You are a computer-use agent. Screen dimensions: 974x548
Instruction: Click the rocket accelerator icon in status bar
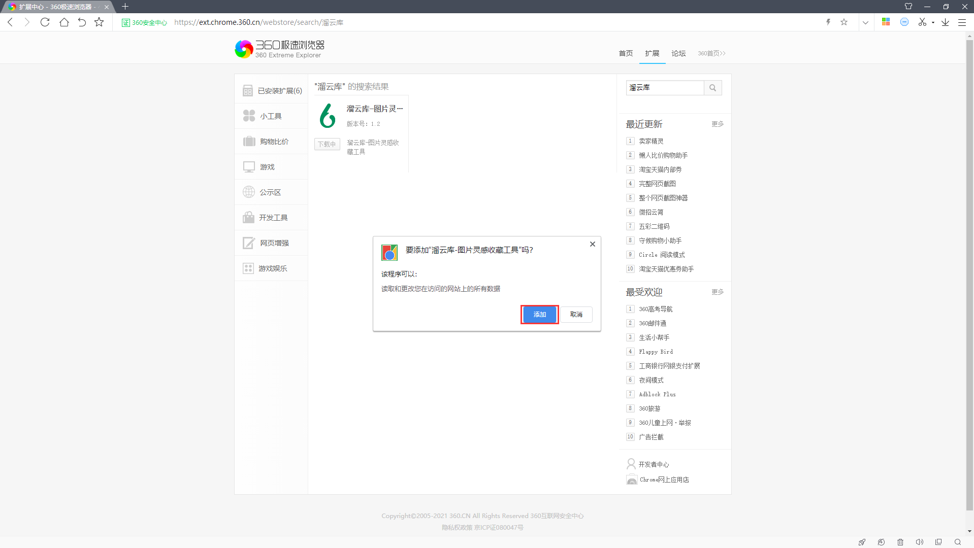point(862,542)
